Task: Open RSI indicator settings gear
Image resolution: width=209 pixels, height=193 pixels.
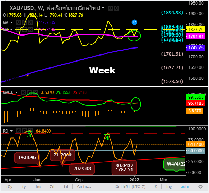Action: pos(25,131)
